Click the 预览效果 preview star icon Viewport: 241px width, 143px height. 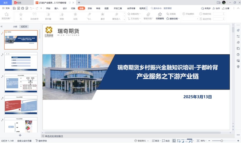(6, 15)
